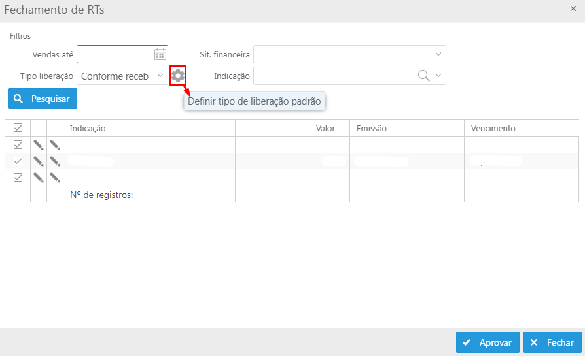Close the Fechamento de RTs dialog

573,8
